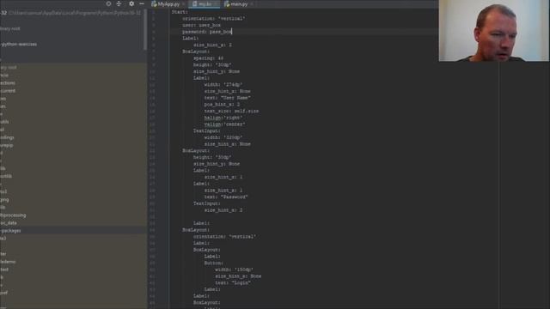Viewport: 550px width, 309px height.
Task: Collapse all in the project panel toolbar
Action: 119,3
